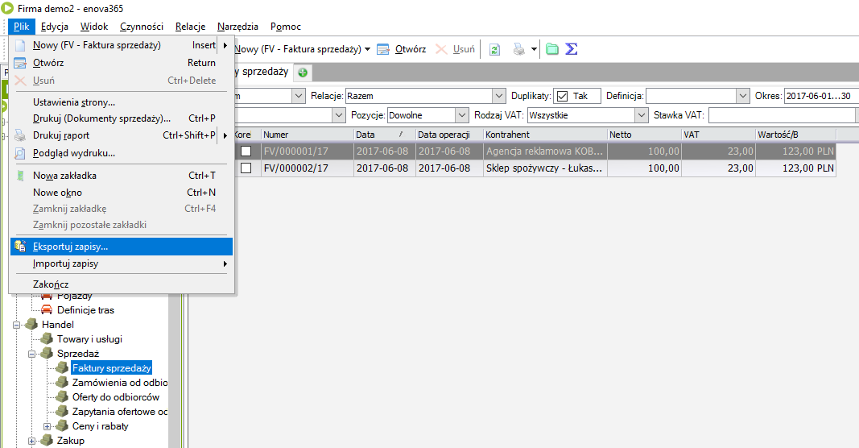This screenshot has height=448, width=859.
Task: Check the box for invoice FV/000001/17
Action: 246,151
